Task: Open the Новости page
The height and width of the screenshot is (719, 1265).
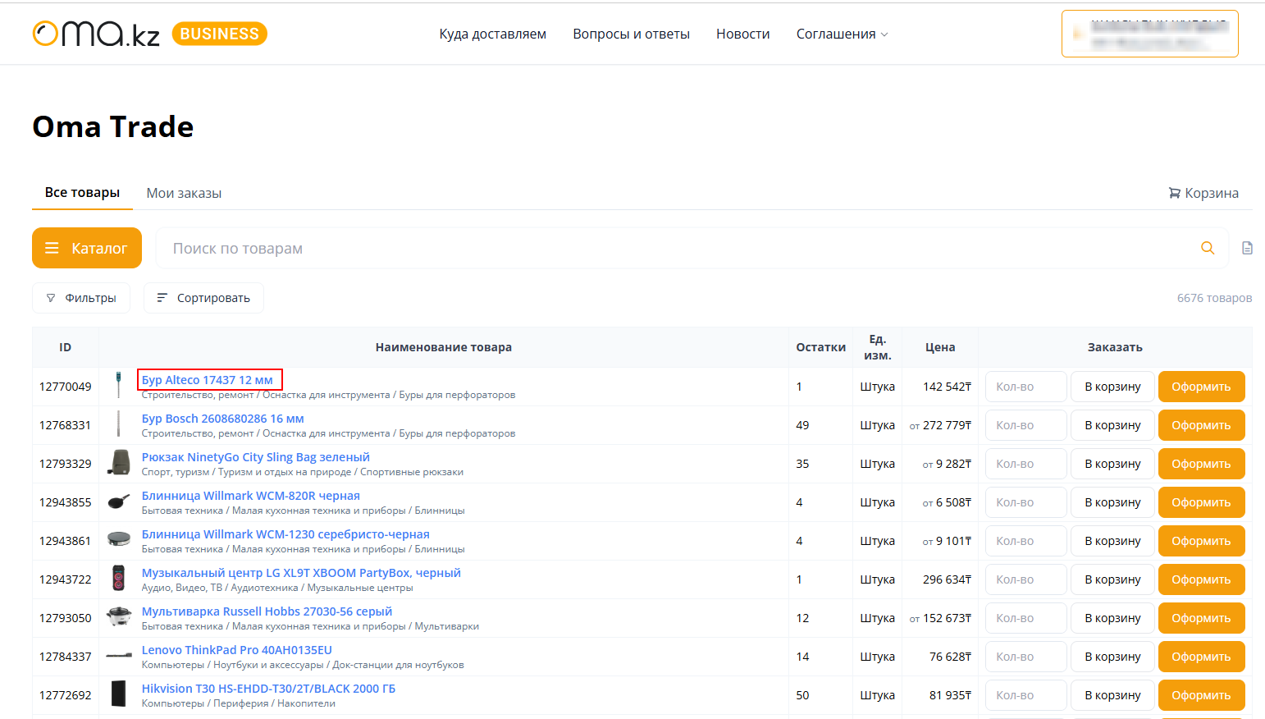Action: click(x=742, y=34)
